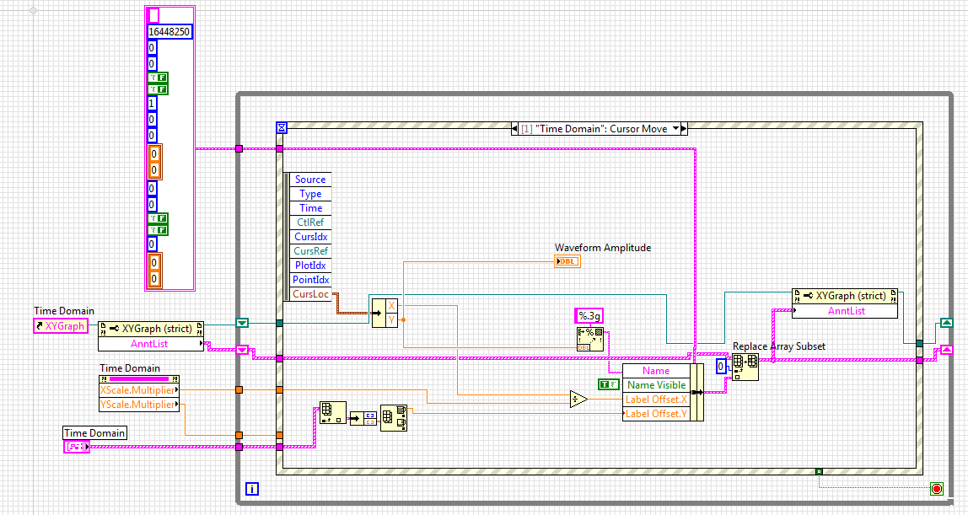Select the %.3g format string constant
The height and width of the screenshot is (515, 968).
589,316
